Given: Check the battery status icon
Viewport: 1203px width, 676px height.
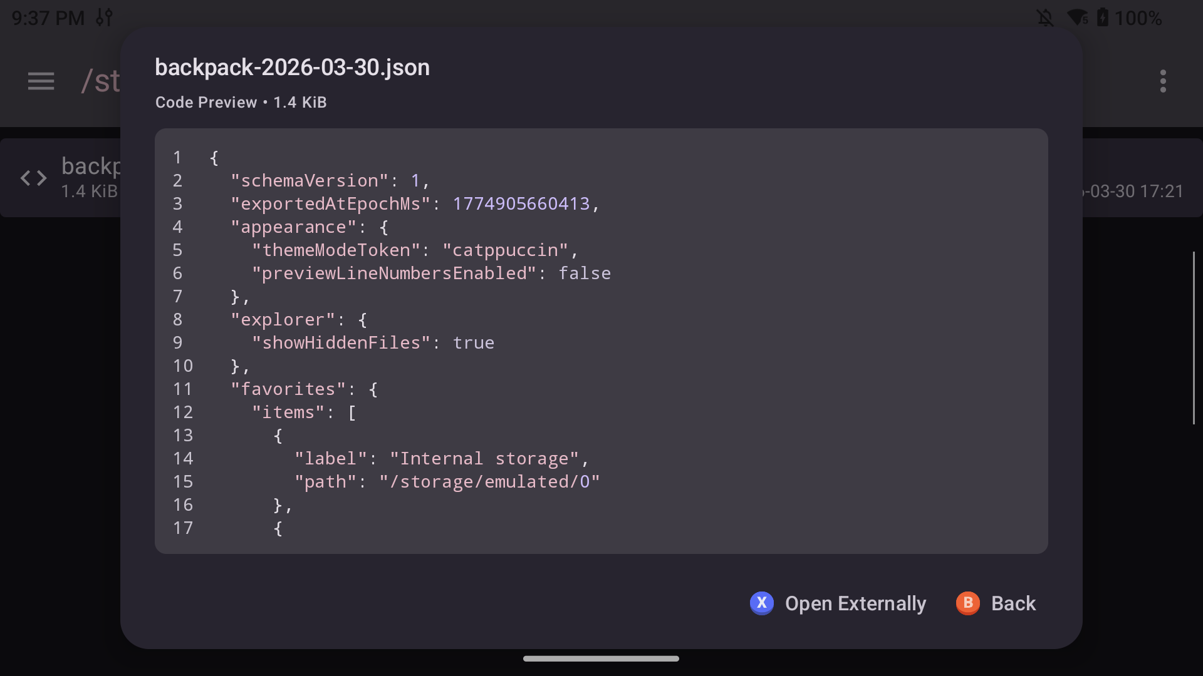Looking at the screenshot, I should (1103, 18).
